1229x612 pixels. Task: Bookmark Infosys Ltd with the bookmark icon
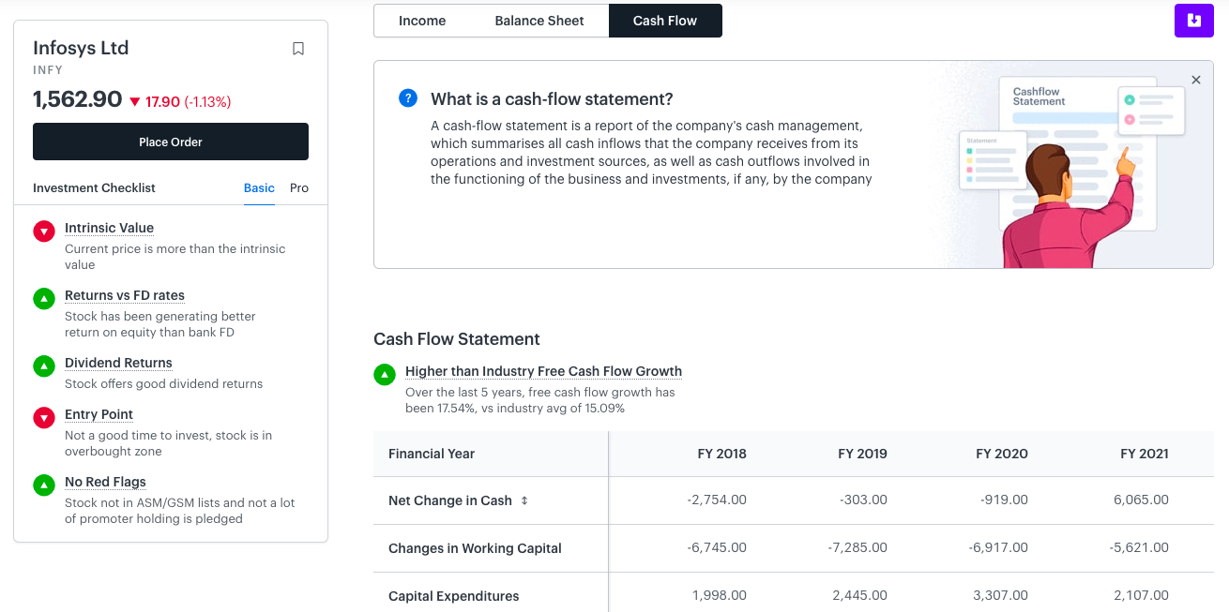[x=298, y=49]
